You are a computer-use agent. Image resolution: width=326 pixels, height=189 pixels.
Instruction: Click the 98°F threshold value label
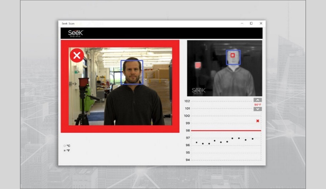[x=258, y=105]
